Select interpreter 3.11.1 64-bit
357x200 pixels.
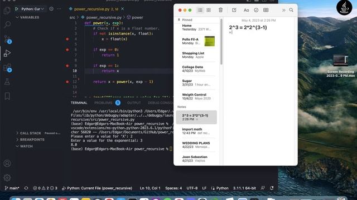click(x=244, y=188)
